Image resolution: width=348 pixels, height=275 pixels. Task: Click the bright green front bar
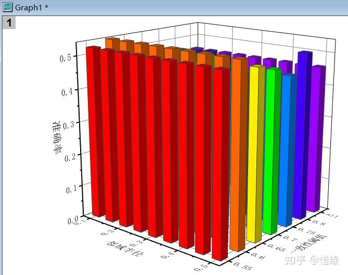pos(272,151)
